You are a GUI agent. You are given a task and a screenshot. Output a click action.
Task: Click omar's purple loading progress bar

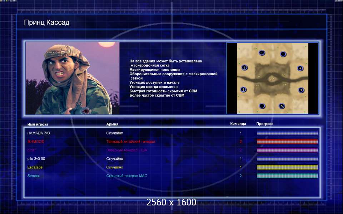(x=287, y=150)
